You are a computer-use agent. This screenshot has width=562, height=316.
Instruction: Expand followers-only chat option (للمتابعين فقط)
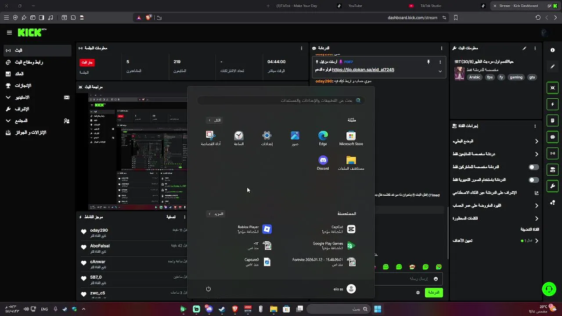point(537,154)
